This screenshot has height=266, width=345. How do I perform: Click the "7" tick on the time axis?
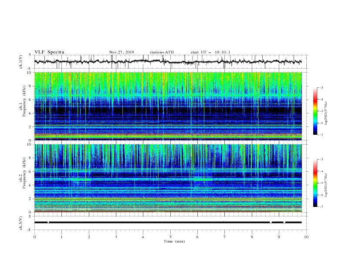(x=225, y=237)
